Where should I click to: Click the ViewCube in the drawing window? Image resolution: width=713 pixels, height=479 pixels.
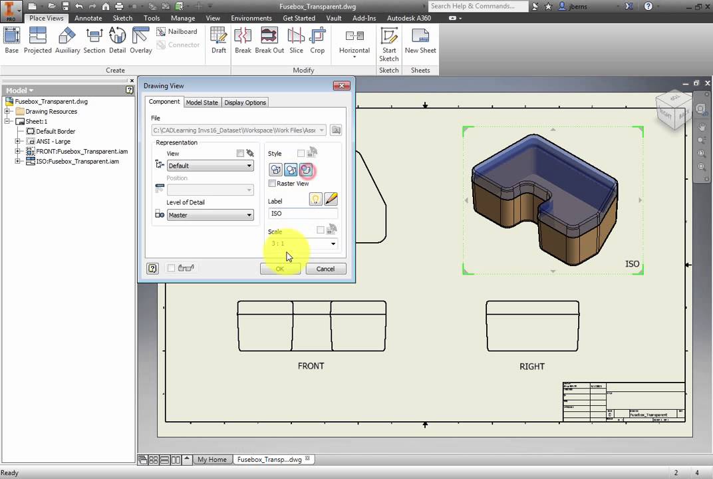tap(674, 109)
